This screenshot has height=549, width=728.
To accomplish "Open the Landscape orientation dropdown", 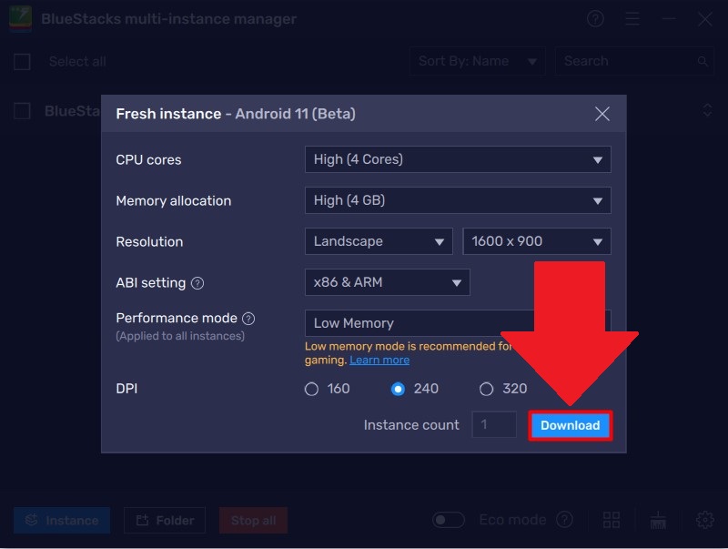I will [378, 241].
